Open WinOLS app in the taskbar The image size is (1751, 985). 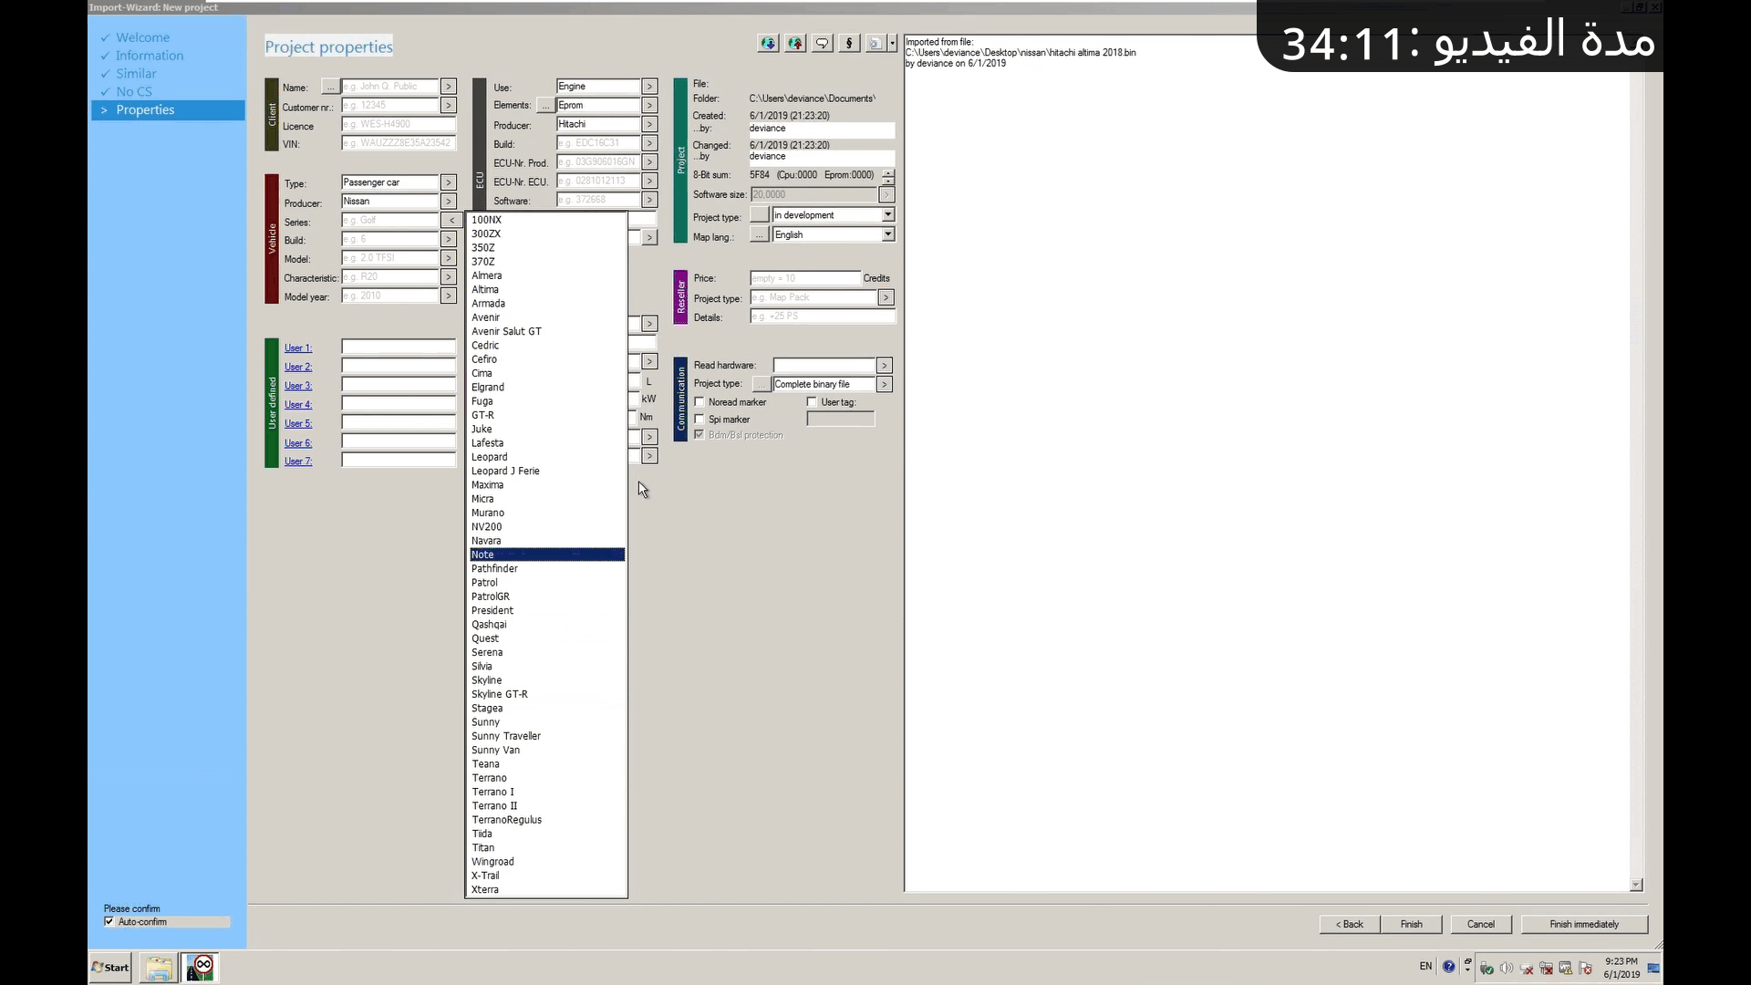200,967
